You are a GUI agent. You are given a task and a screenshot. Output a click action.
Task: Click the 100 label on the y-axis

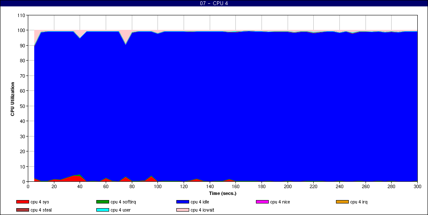[21, 30]
